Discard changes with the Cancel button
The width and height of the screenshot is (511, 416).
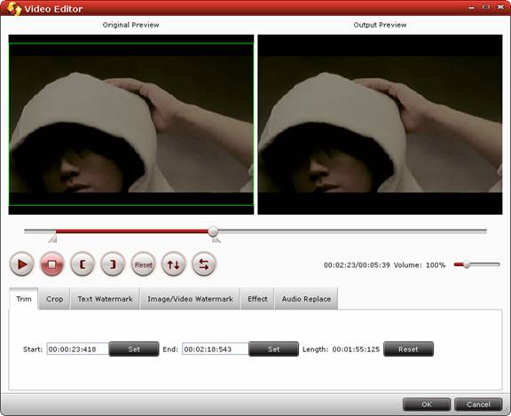pos(478,404)
